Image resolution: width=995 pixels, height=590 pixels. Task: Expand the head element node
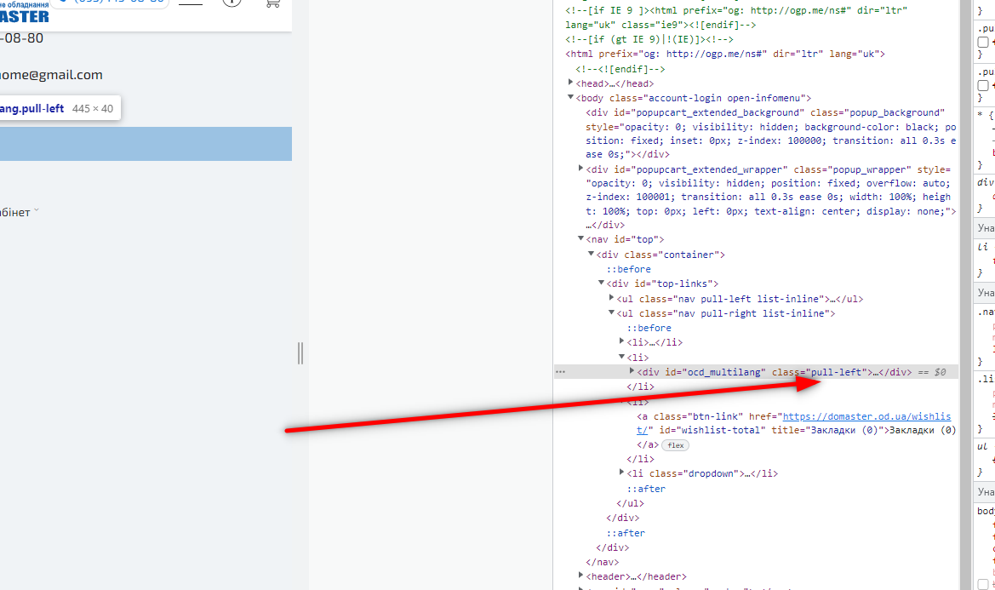coord(571,83)
